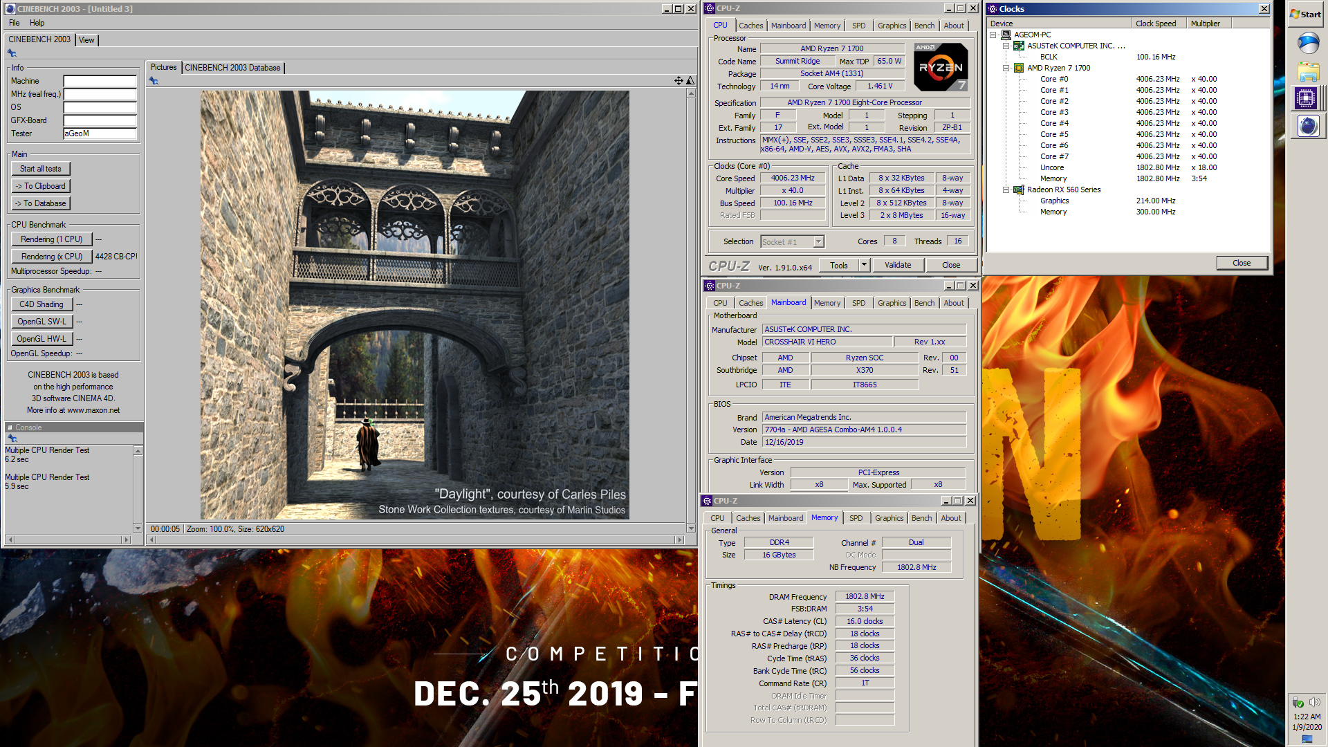Image resolution: width=1328 pixels, height=747 pixels.
Task: Open About tab in CPU-Z window showing Mainboard
Action: 954,303
